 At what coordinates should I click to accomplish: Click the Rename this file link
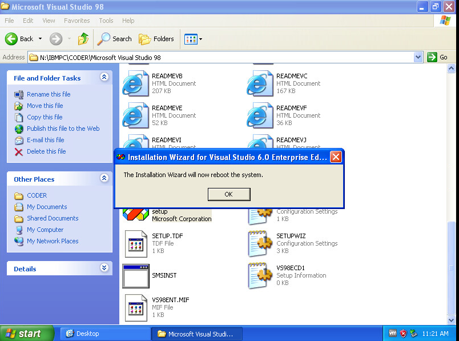[x=49, y=94]
